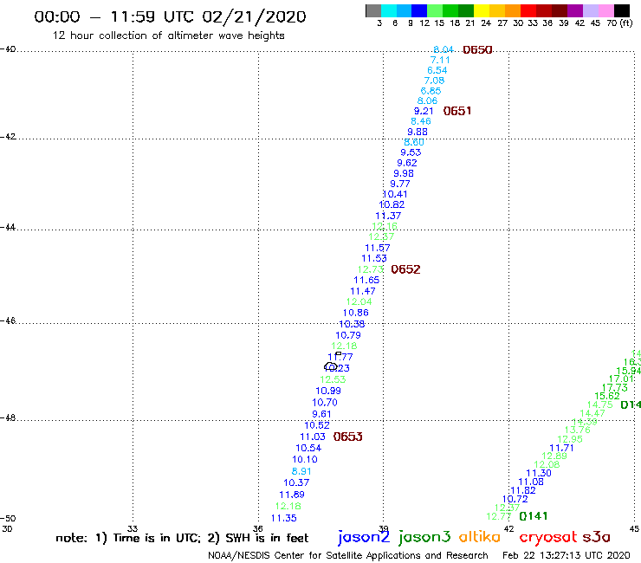Click the 12.73 wave height value

coord(371,269)
